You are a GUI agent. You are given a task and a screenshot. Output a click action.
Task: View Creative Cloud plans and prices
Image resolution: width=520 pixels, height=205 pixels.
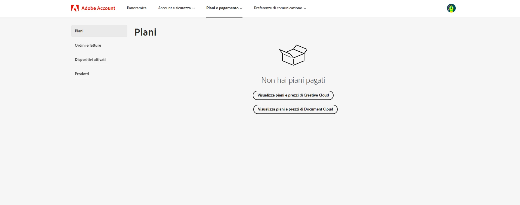coord(293,95)
